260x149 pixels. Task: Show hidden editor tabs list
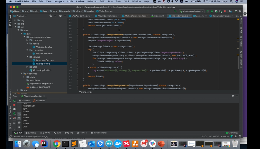[237, 16]
